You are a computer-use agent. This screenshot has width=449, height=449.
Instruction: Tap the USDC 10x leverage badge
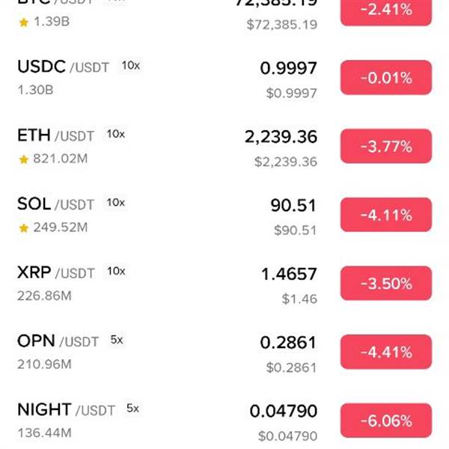tap(130, 66)
